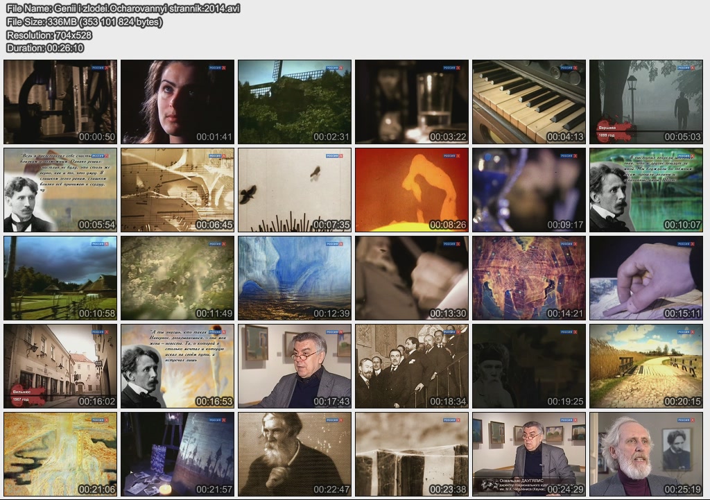Viewport: 710px width, 500px height.
Task: Open the flying birds frame at 00:07:35
Action: 295,189
